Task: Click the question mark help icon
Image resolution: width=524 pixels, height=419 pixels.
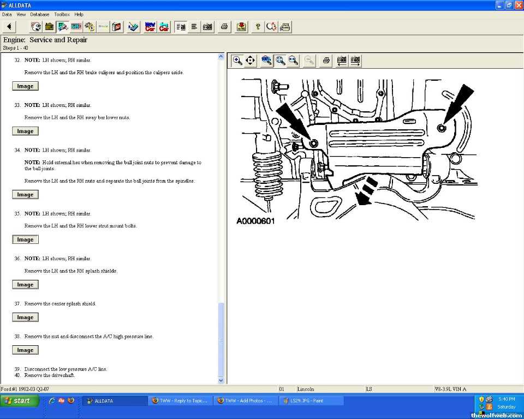Action: click(258, 27)
